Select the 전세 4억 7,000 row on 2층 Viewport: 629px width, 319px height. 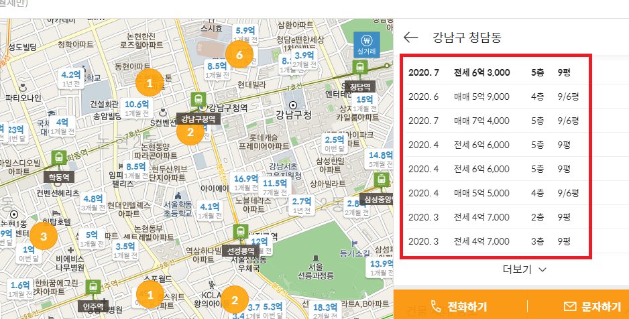(x=497, y=217)
